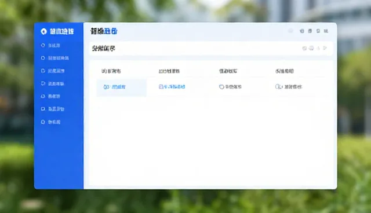This screenshot has height=213, width=371.
Task: Select the circle option in the row's third column
Action: (x=221, y=87)
